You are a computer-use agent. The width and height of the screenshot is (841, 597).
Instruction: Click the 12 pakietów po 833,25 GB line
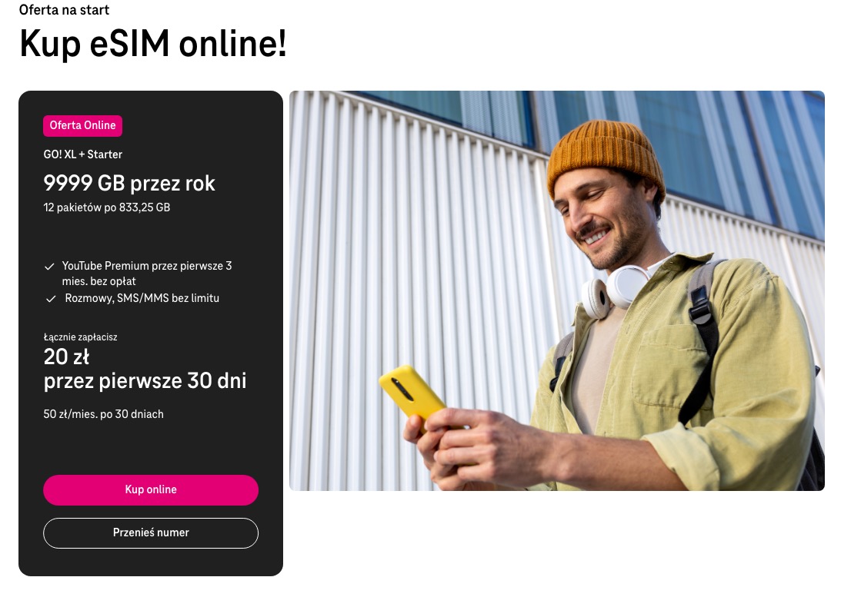pos(107,207)
